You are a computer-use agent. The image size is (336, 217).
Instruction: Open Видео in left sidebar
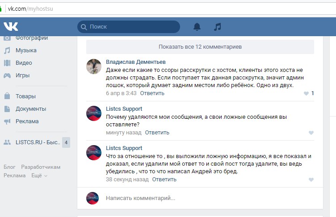[24, 63]
